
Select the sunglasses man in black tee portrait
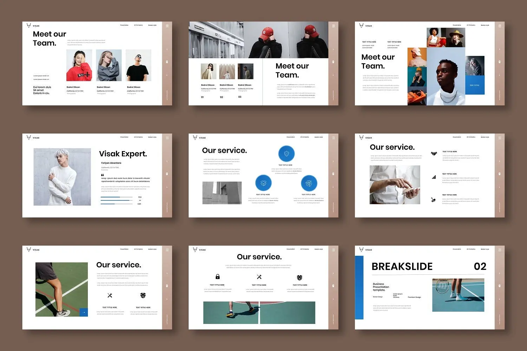(x=138, y=65)
